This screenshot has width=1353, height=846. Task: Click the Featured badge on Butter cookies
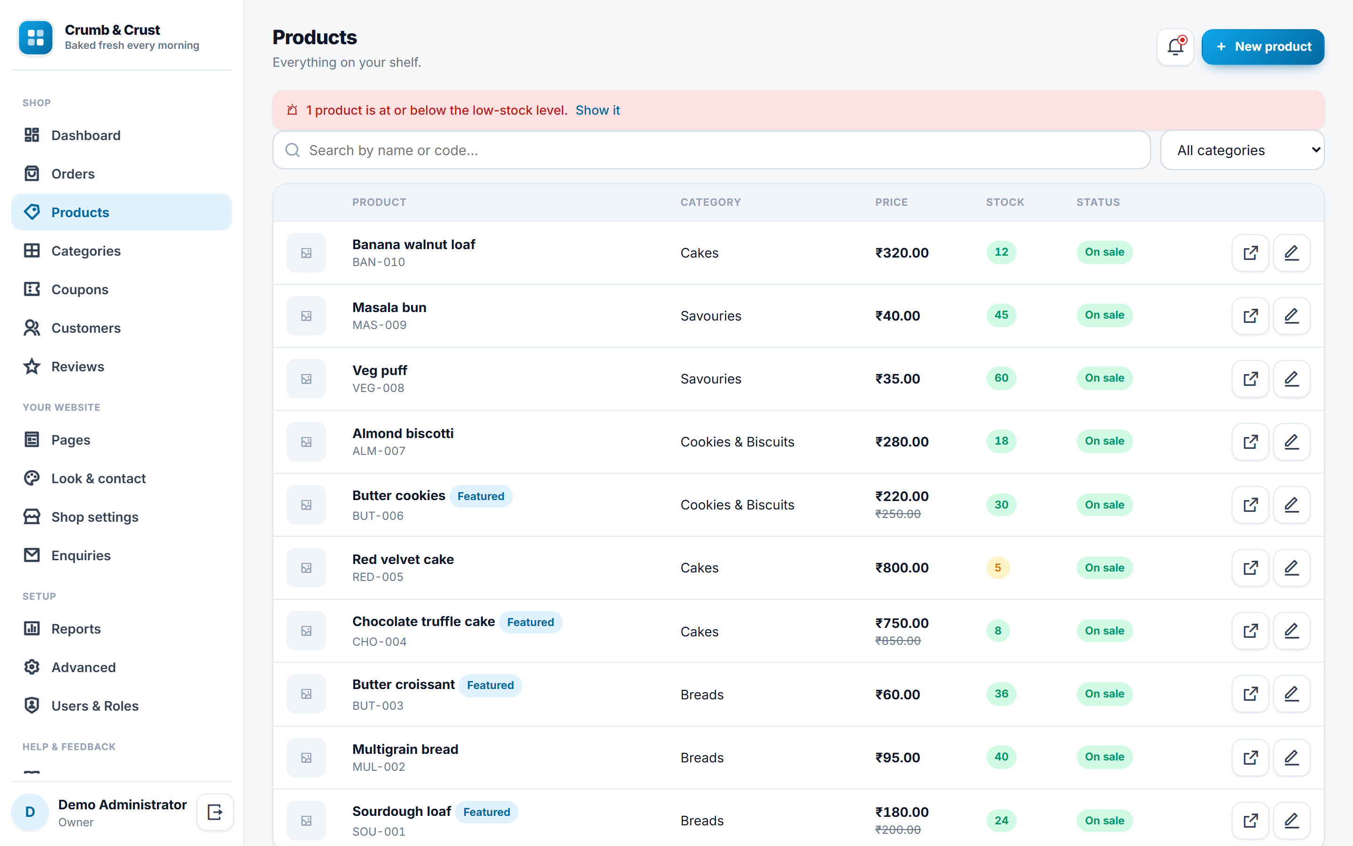point(481,496)
